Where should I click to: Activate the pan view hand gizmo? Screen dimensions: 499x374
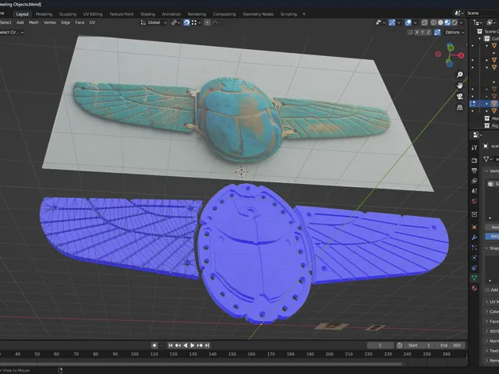point(460,85)
